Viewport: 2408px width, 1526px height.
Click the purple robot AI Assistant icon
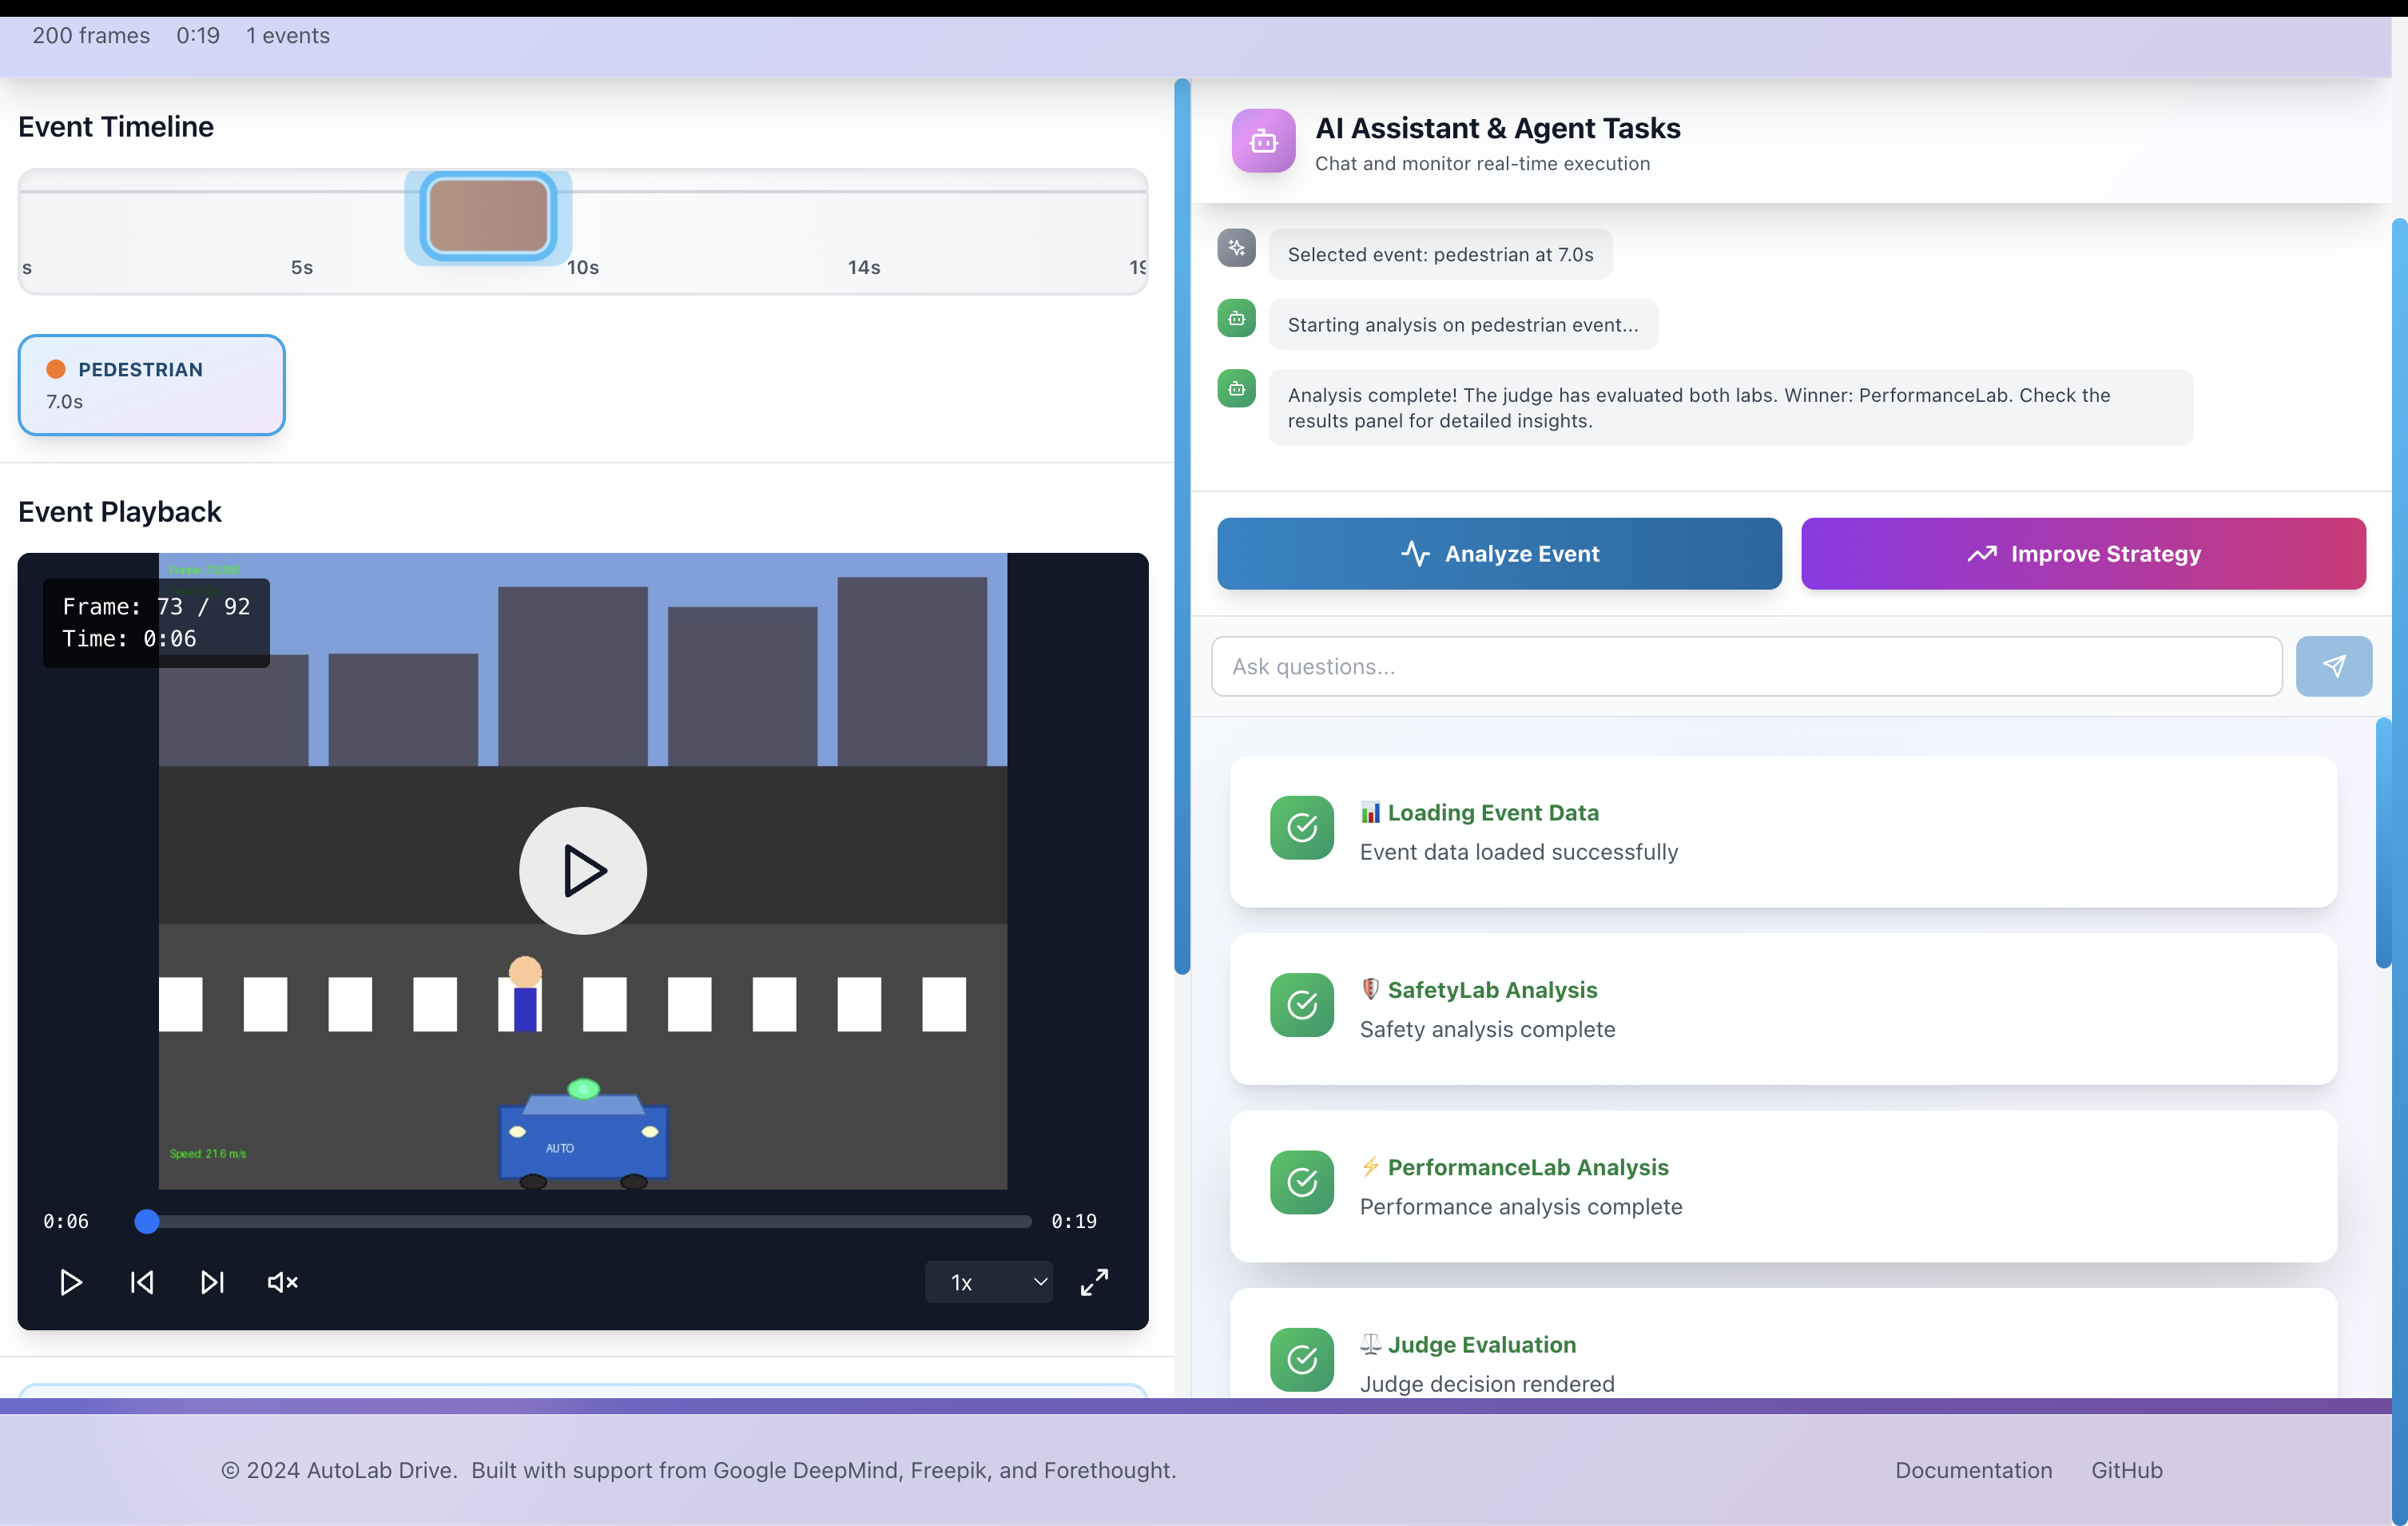click(x=1263, y=141)
